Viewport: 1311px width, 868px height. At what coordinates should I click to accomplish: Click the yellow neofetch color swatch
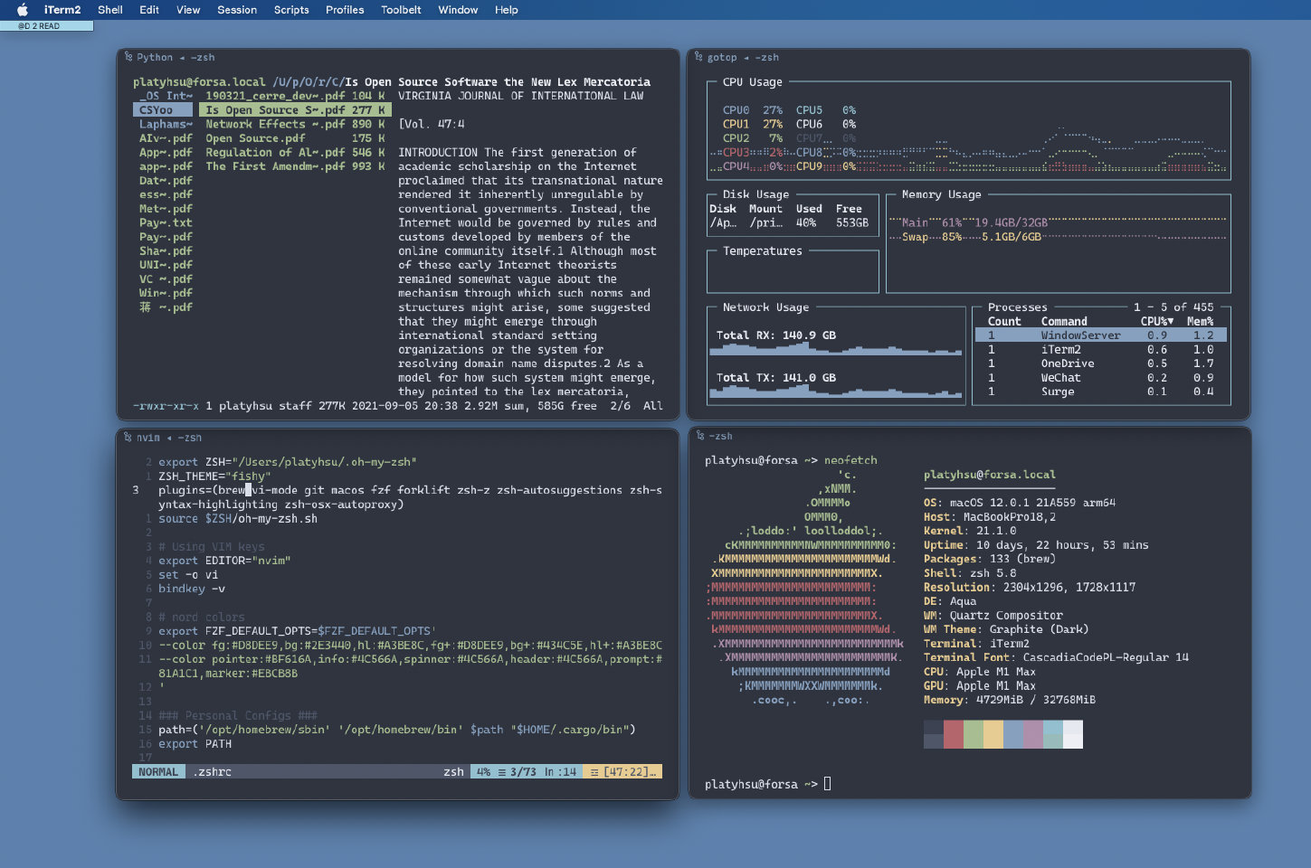tap(993, 734)
